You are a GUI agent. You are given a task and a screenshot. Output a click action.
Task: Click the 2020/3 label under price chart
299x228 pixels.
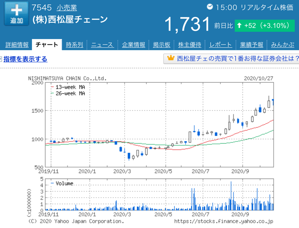122,171
